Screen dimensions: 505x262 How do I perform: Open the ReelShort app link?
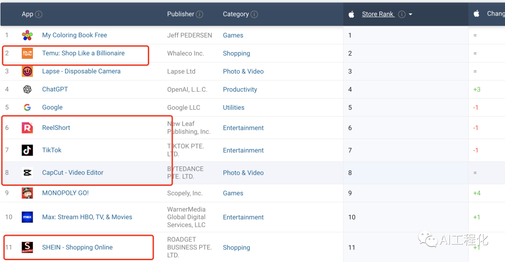[x=56, y=128]
